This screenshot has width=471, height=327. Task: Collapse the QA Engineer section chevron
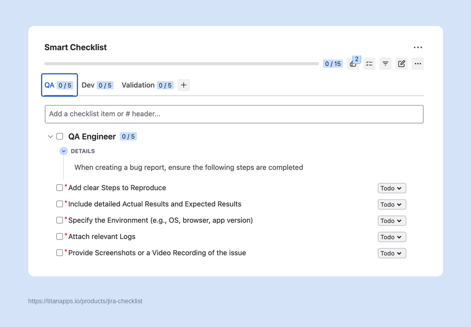click(50, 137)
